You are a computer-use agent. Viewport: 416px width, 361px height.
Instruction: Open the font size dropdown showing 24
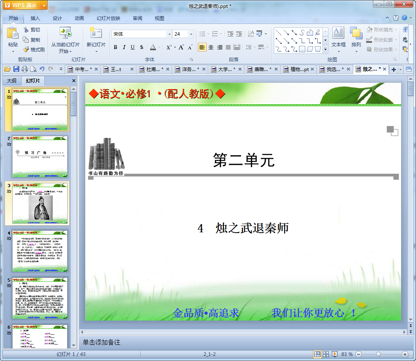[x=191, y=34]
